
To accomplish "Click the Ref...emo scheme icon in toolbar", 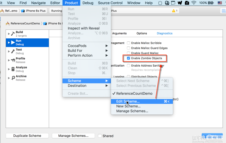I will pos(2,11).
